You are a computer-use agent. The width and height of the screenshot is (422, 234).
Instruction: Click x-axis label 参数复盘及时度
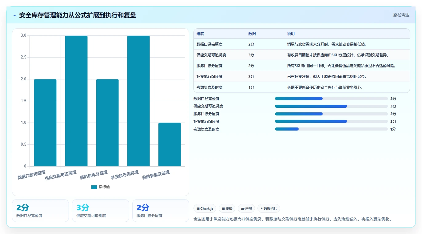pos(156,175)
